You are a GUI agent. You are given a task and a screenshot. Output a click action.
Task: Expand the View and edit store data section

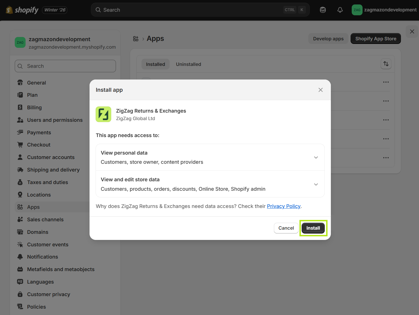[316, 184]
